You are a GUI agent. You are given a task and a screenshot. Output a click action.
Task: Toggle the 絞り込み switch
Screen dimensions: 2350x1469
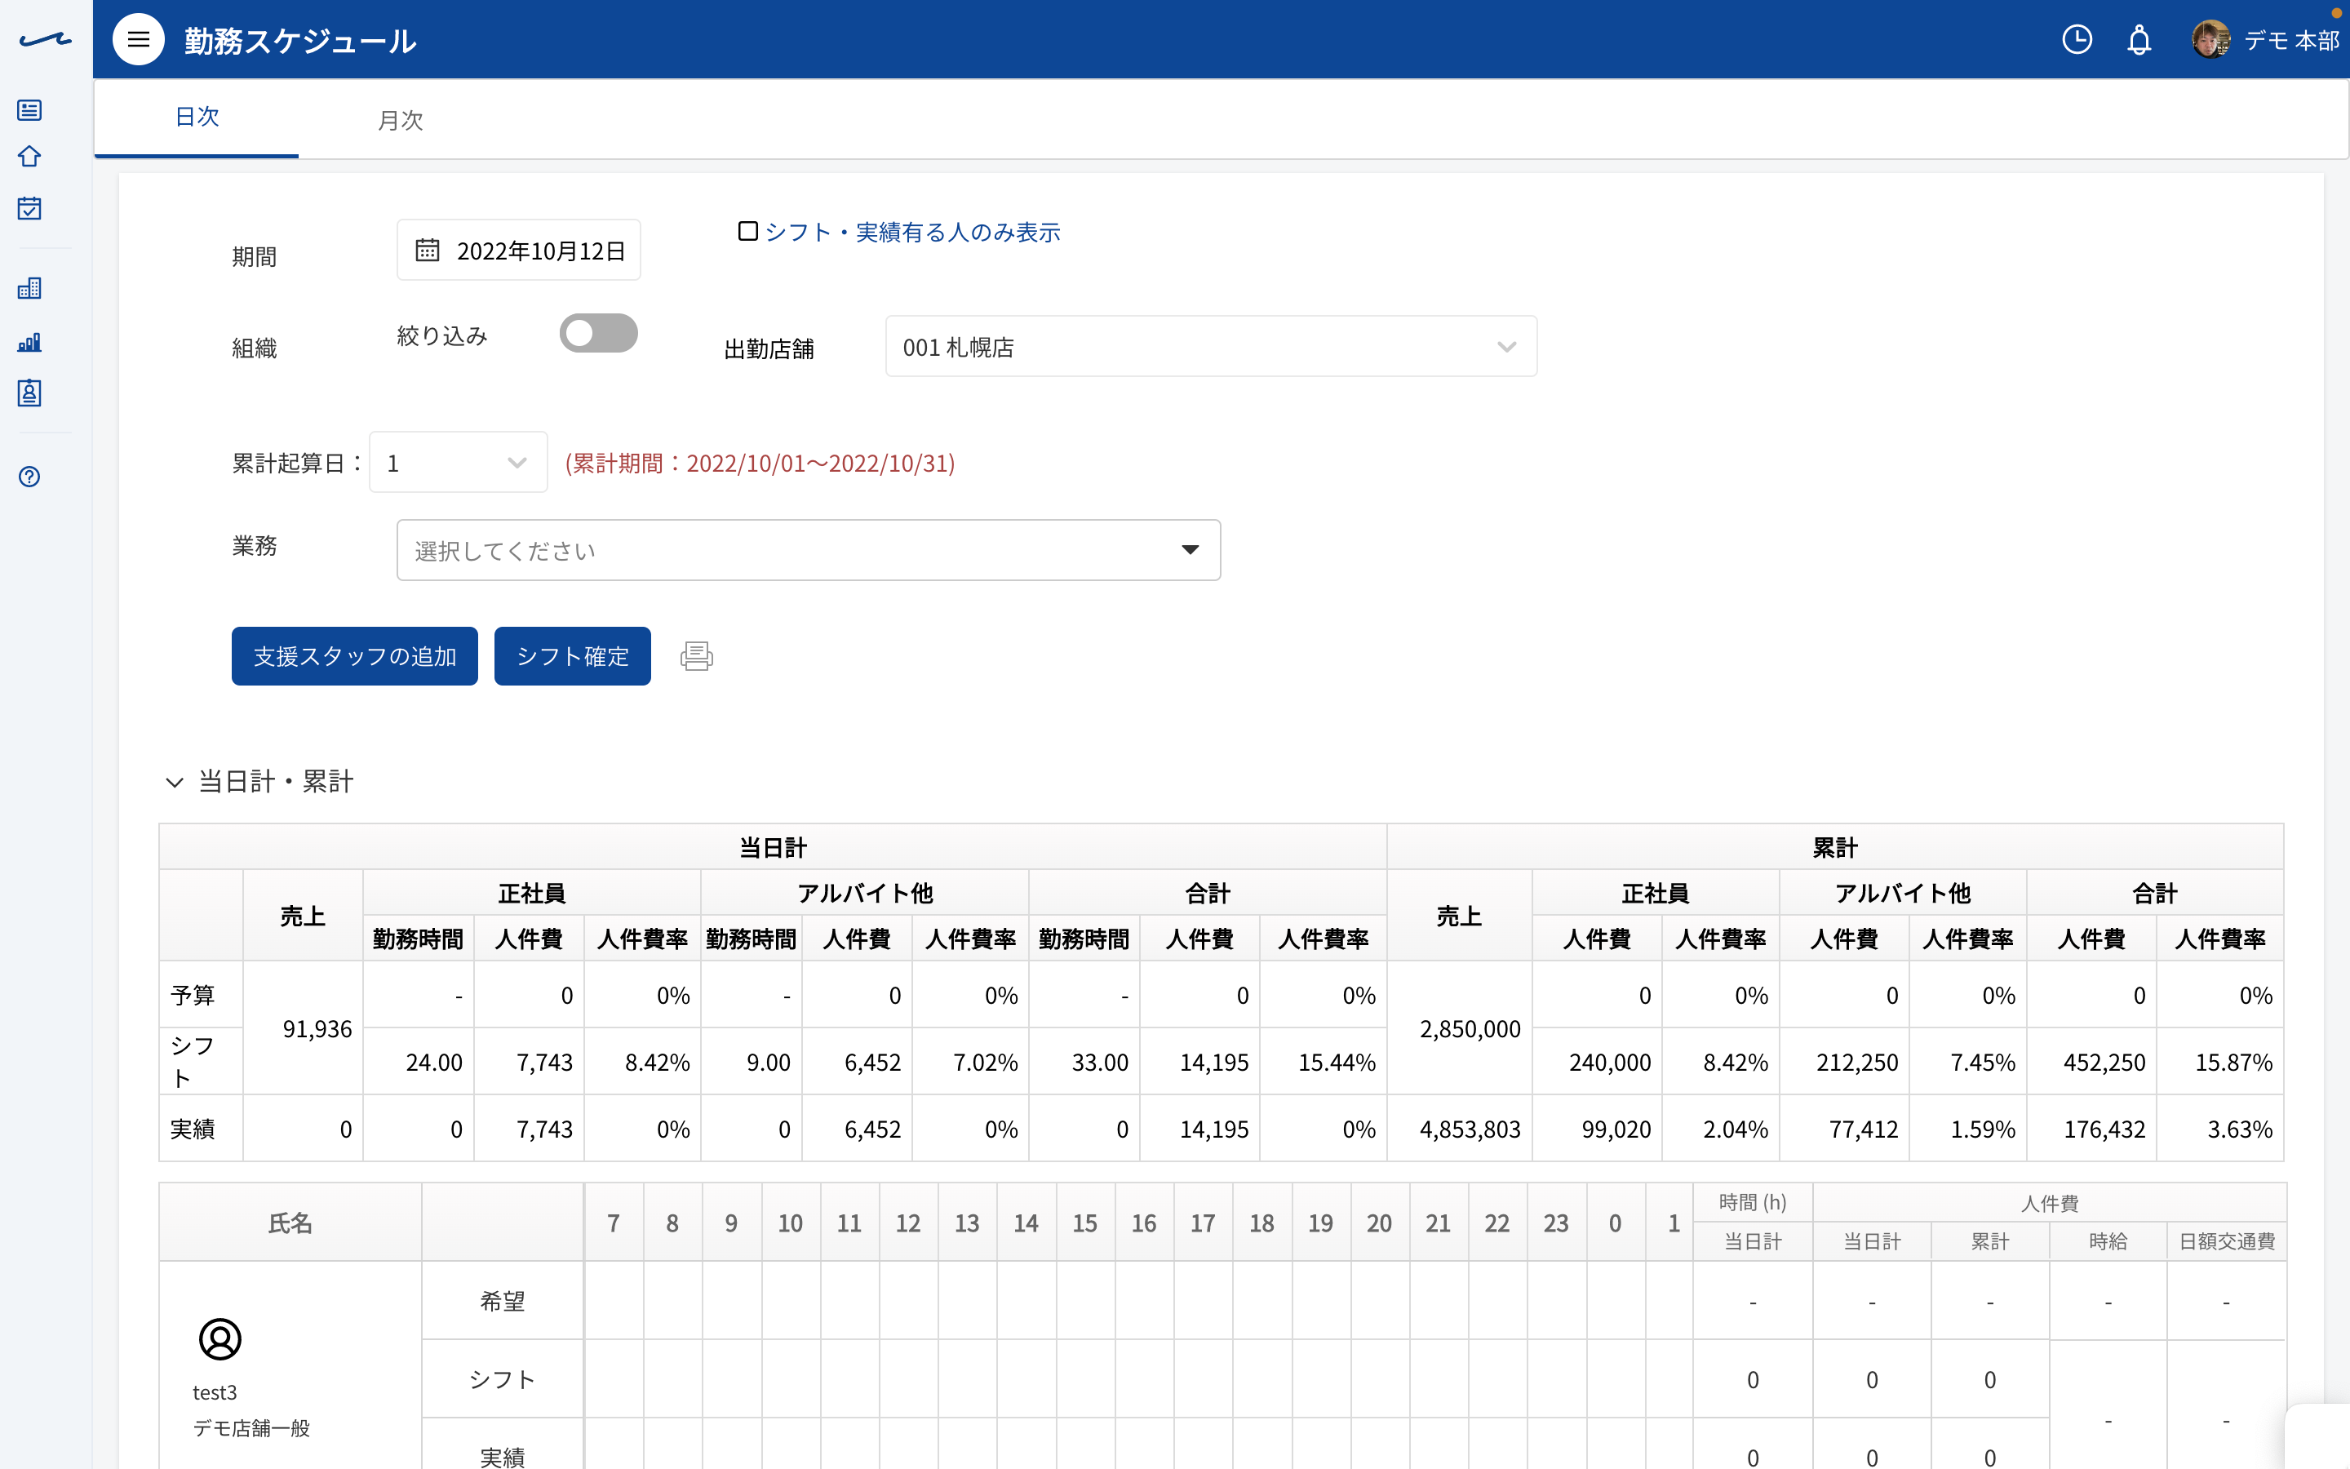[x=598, y=333]
